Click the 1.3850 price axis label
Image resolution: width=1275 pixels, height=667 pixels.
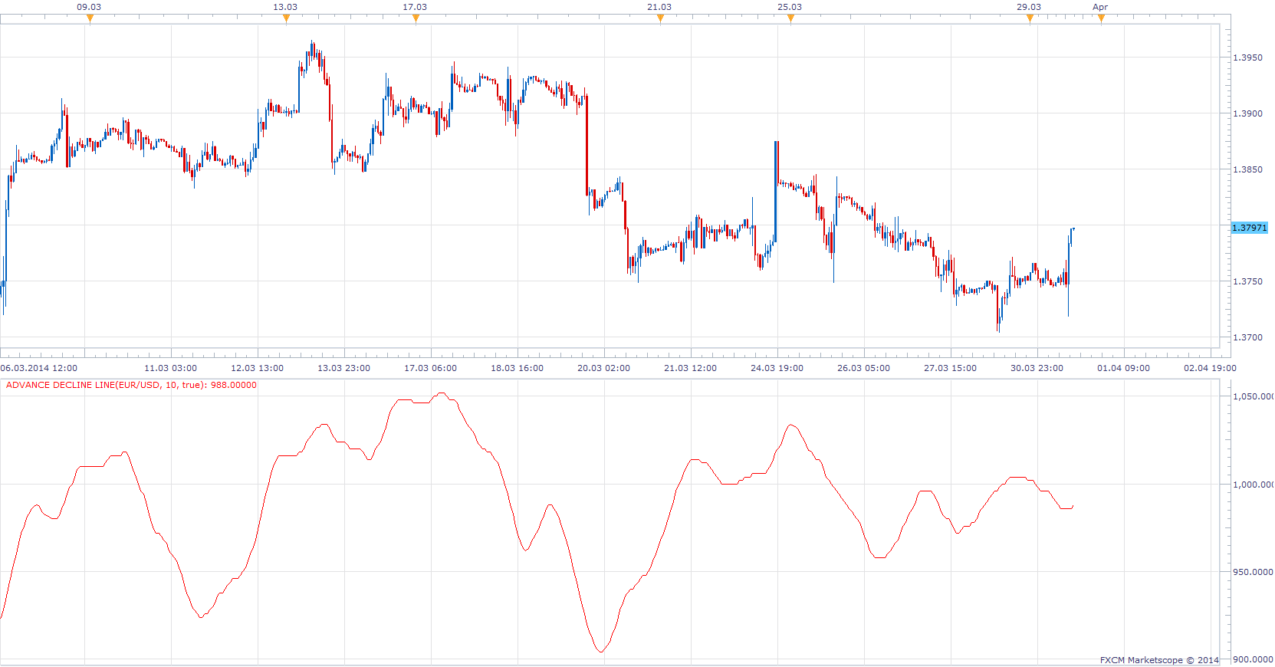[x=1247, y=169]
